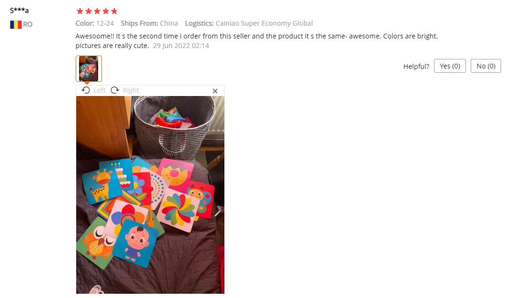This screenshot has width=514, height=298.
Task: Click reviewer name S***a
Action: (x=19, y=10)
